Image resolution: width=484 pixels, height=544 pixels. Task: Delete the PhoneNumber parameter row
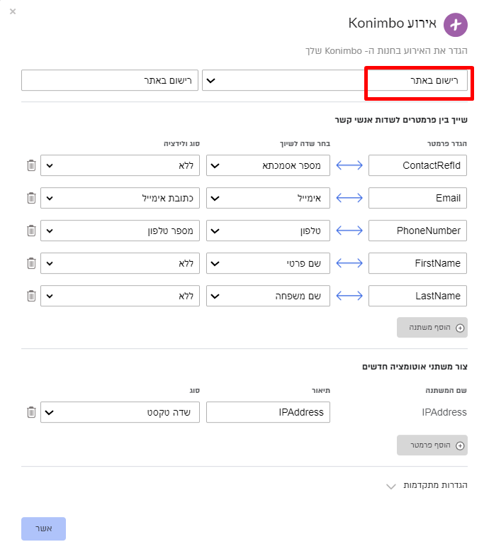click(31, 231)
